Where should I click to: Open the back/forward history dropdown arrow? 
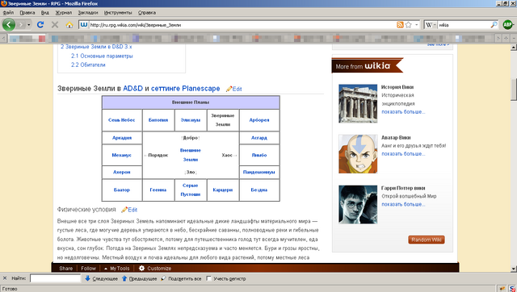(29, 25)
